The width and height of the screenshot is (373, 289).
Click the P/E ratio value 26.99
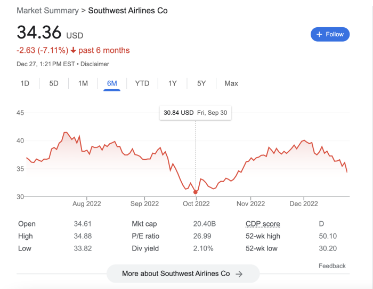click(202, 236)
